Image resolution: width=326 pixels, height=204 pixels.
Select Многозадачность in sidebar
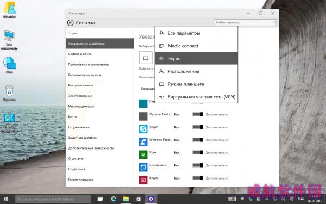100,106
